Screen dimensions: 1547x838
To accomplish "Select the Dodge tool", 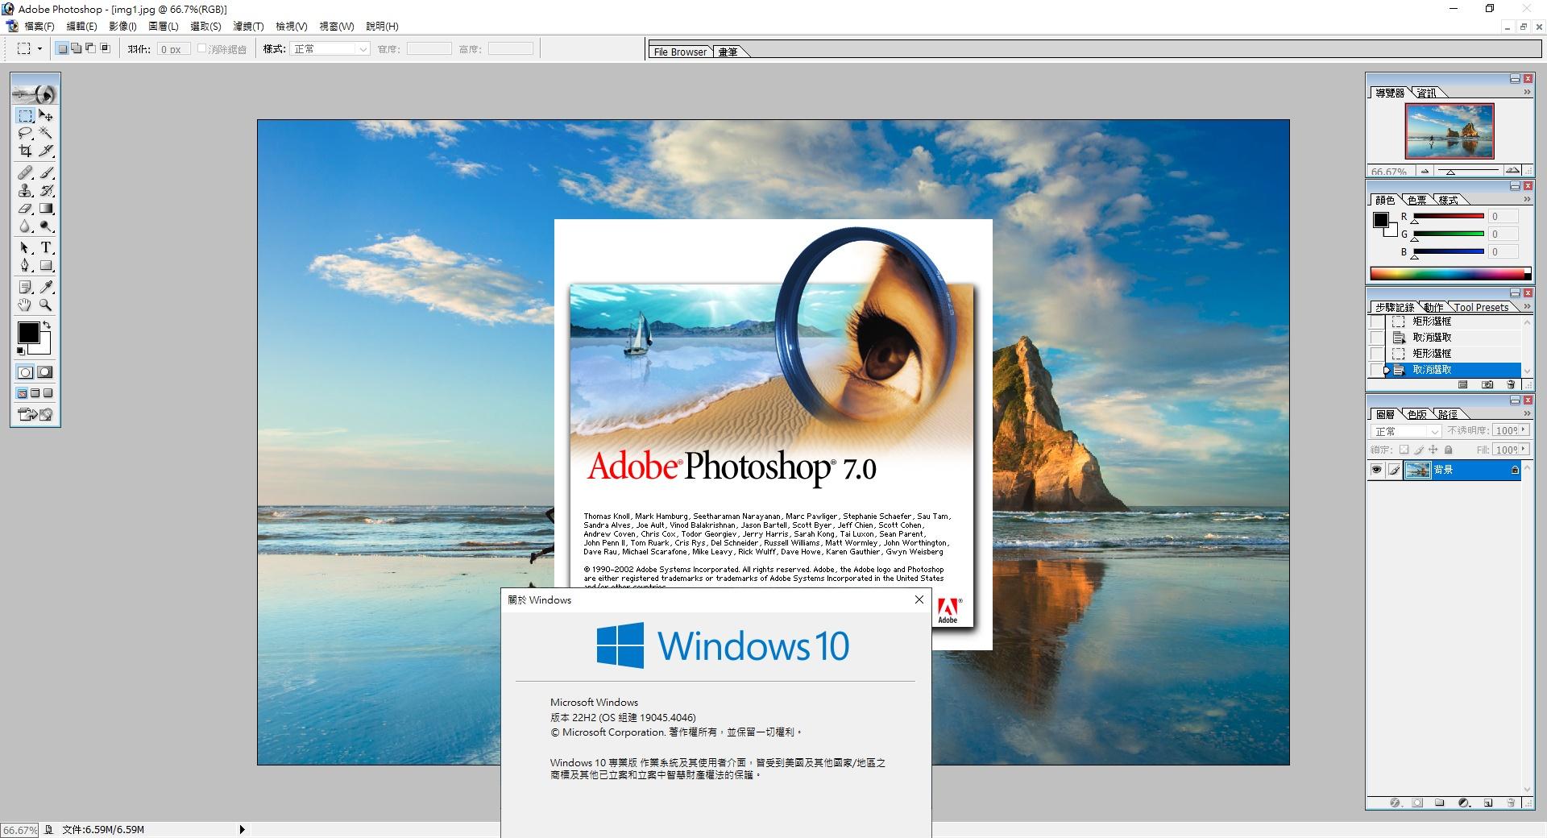I will (x=46, y=226).
